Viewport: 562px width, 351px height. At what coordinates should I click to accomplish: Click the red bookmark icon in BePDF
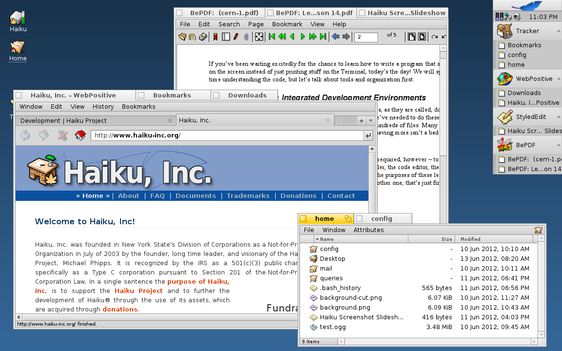click(x=215, y=37)
